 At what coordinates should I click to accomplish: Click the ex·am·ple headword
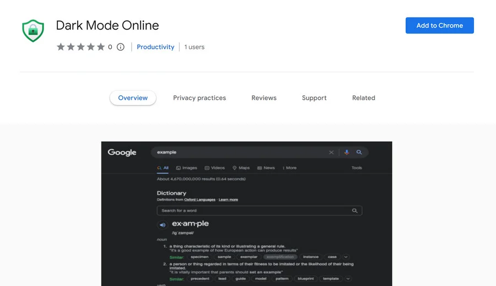190,223
